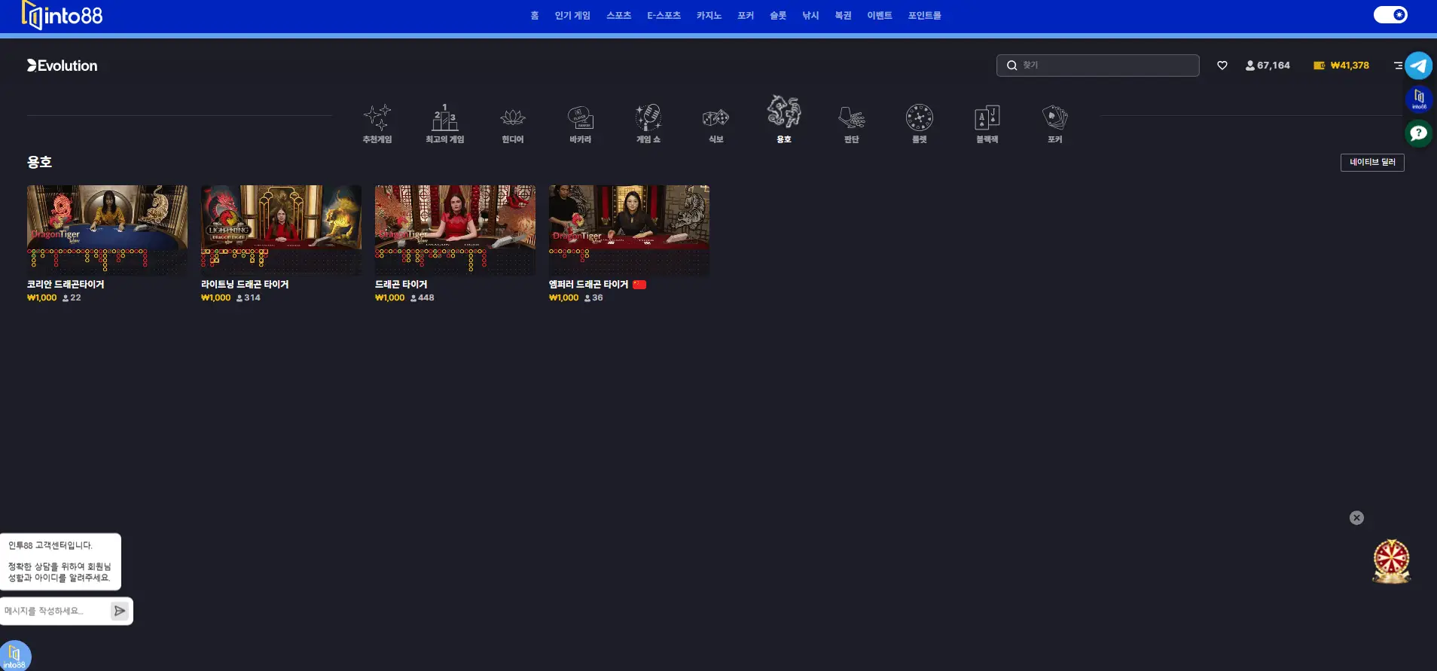Click the wallet icon next to ₩41,378
The image size is (1437, 671).
1320,66
